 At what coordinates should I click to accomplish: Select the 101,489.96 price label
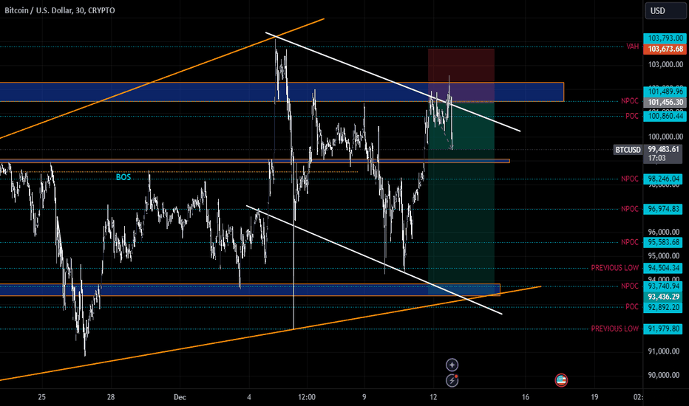pyautogui.click(x=663, y=92)
